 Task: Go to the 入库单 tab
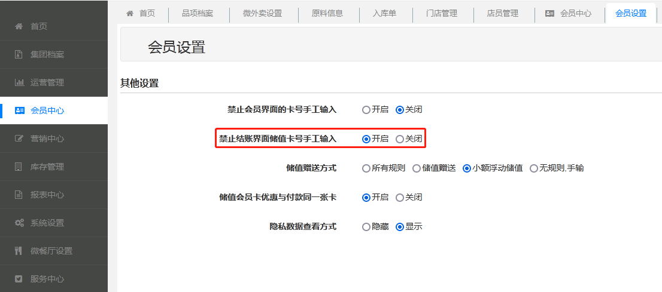click(384, 13)
